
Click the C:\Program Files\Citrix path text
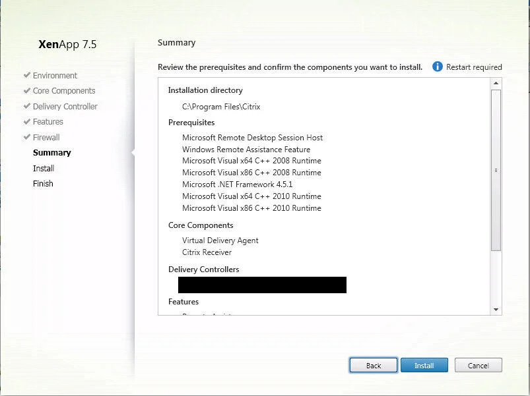(221, 107)
